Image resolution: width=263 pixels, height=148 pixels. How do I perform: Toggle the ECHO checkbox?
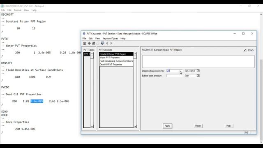point(245,50)
